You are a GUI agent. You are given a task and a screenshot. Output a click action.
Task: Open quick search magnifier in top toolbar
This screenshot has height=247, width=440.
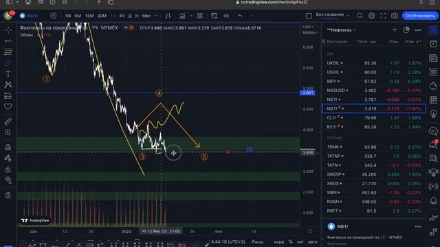coord(360,16)
